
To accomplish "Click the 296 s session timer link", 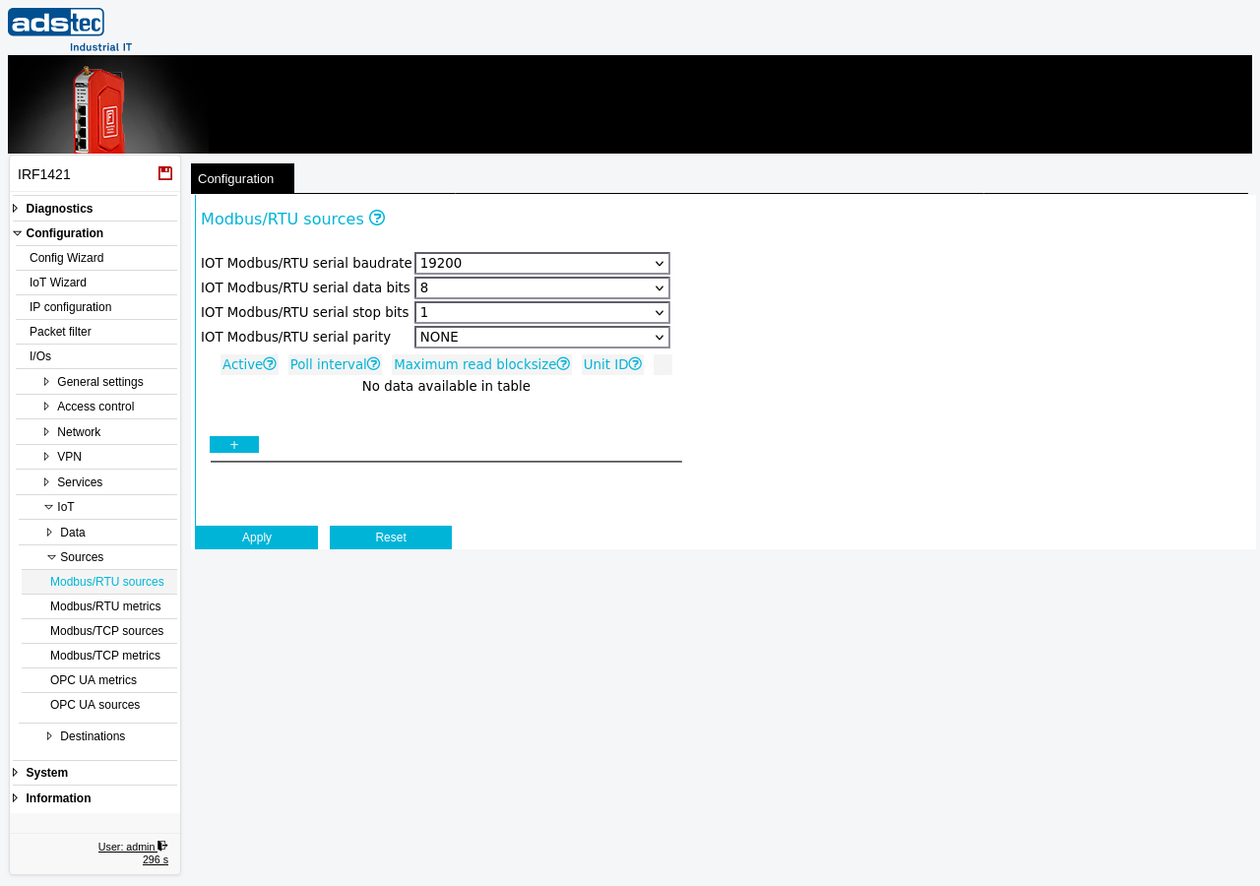I will pos(156,859).
